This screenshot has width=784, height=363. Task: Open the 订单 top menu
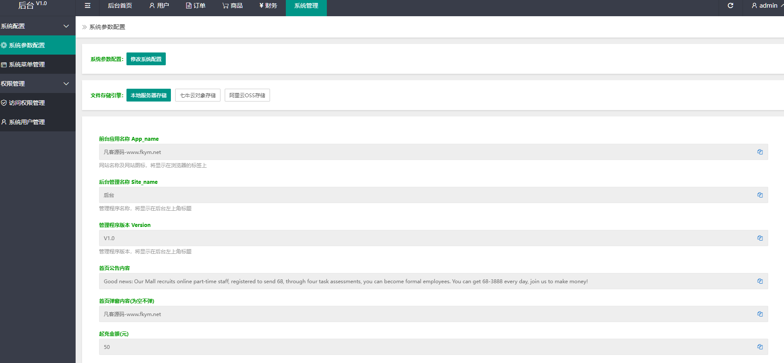(196, 6)
